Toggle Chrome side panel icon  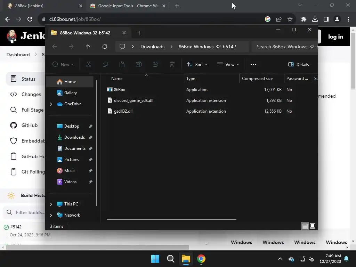(326, 19)
